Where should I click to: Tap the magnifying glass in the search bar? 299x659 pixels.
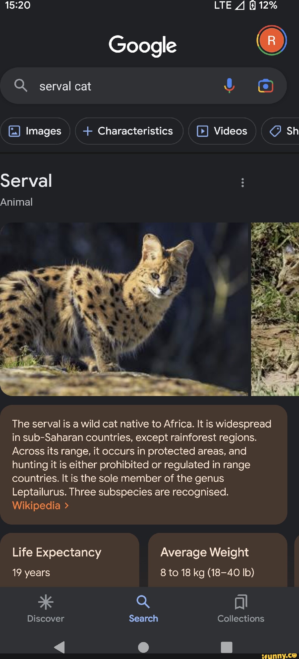21,86
